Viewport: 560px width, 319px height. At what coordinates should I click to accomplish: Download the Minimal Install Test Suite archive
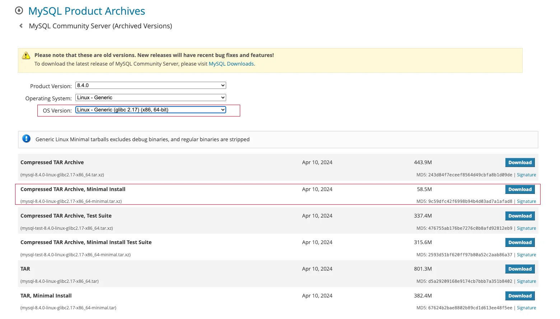coord(520,242)
